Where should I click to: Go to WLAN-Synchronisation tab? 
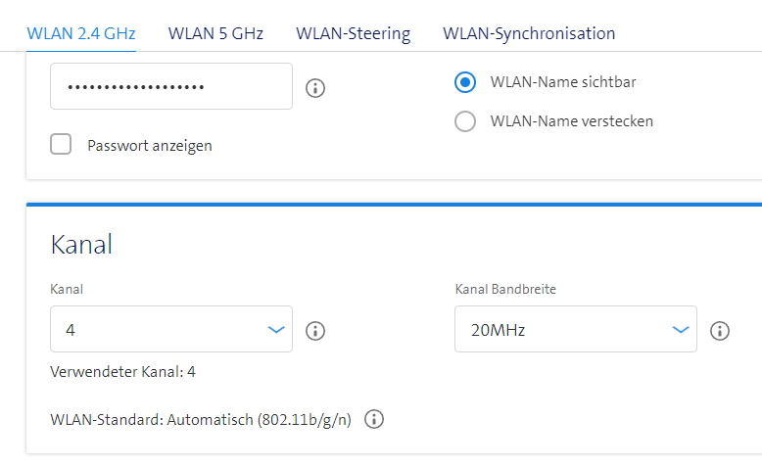(529, 33)
